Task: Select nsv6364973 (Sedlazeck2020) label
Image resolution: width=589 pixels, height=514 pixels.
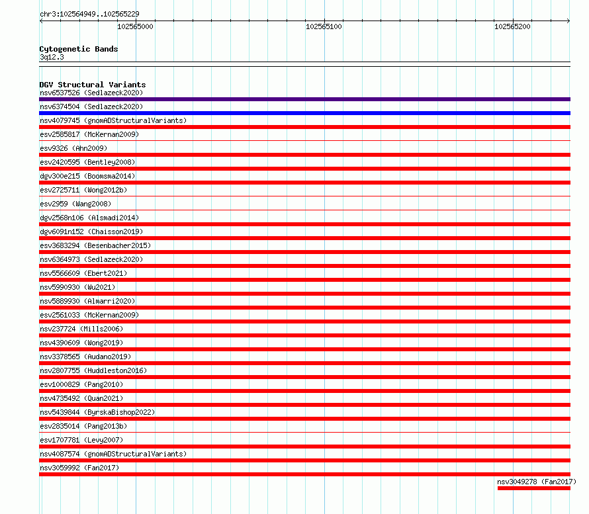Action: [91, 259]
